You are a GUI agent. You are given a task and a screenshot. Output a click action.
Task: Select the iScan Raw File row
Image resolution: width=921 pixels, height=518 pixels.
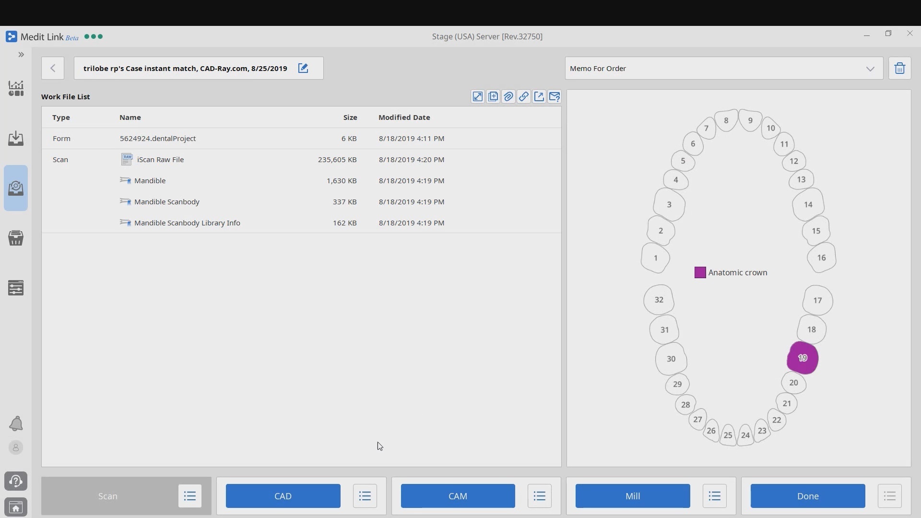(301, 160)
